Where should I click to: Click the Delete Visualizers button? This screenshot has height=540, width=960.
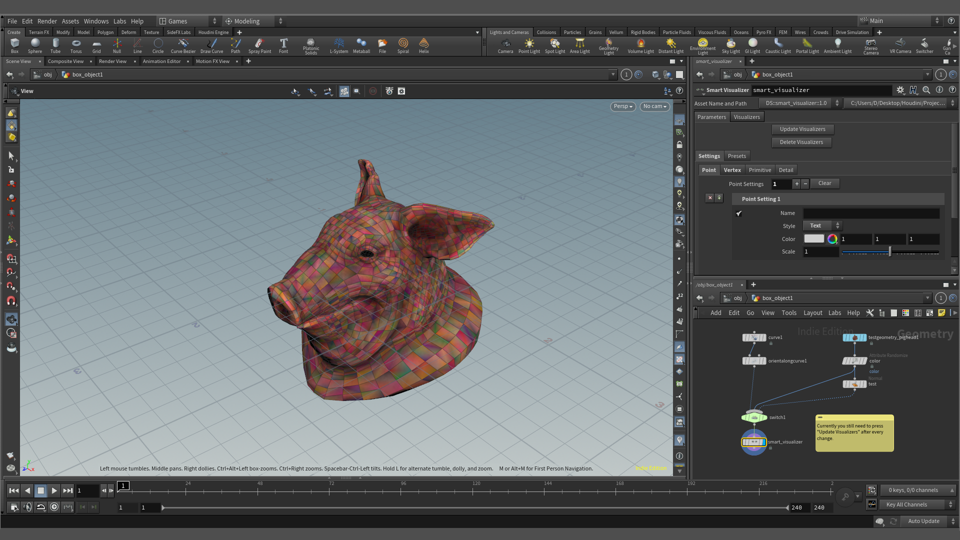[801, 142]
